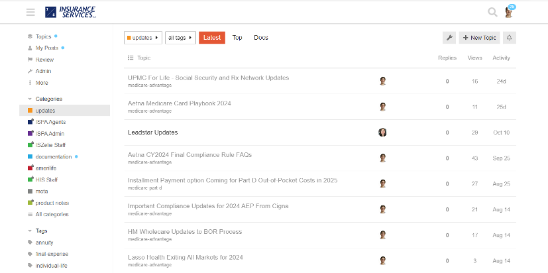Click poster avatar on UPMC For Life row
This screenshot has height=273, width=548.
pyautogui.click(x=383, y=81)
